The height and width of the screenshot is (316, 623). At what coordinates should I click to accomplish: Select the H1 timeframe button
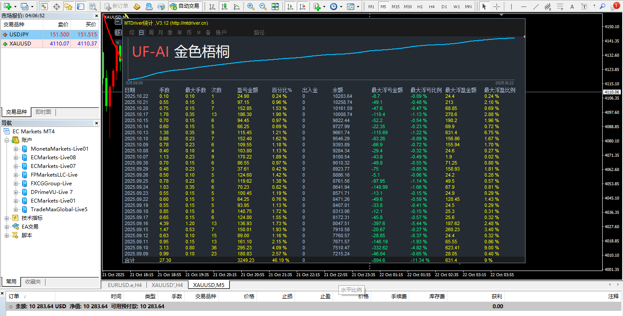point(420,6)
